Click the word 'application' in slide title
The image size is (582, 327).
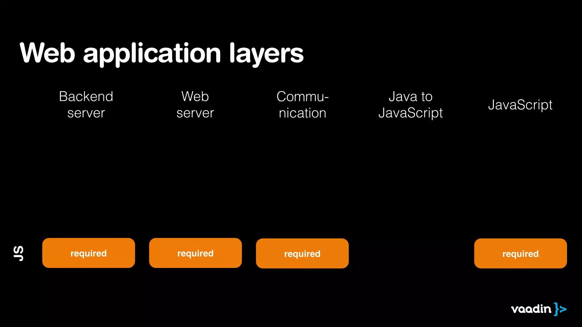(152, 54)
